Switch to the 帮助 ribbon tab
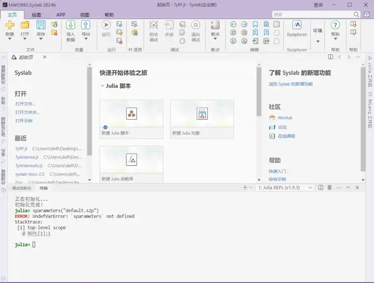Image resolution: width=374 pixels, height=283 pixels. click(109, 15)
